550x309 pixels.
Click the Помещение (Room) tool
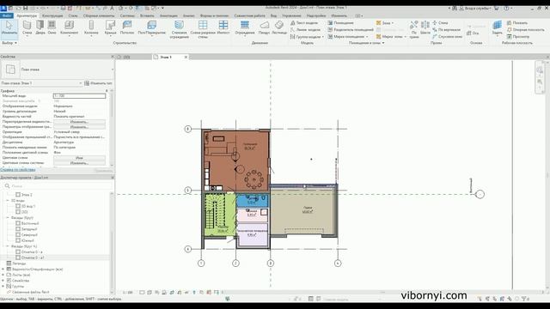tap(341, 23)
